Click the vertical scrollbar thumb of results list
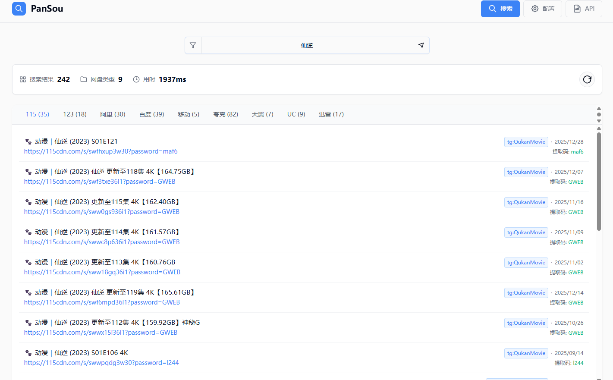Screen dimensions: 613x380 click(599, 181)
